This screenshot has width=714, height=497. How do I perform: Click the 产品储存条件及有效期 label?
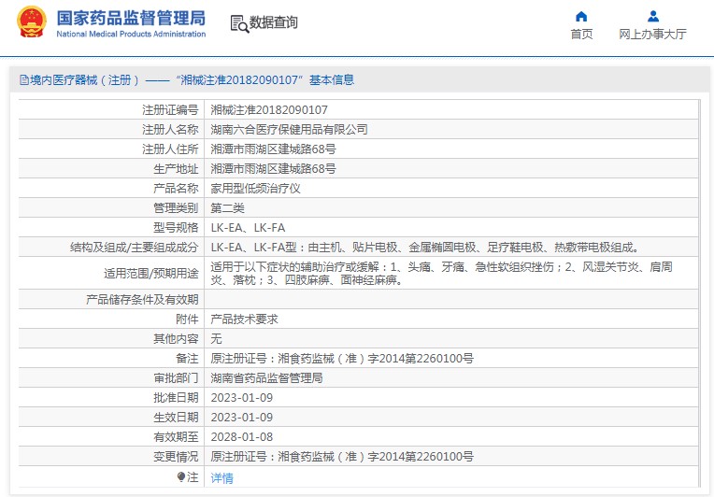(x=142, y=299)
